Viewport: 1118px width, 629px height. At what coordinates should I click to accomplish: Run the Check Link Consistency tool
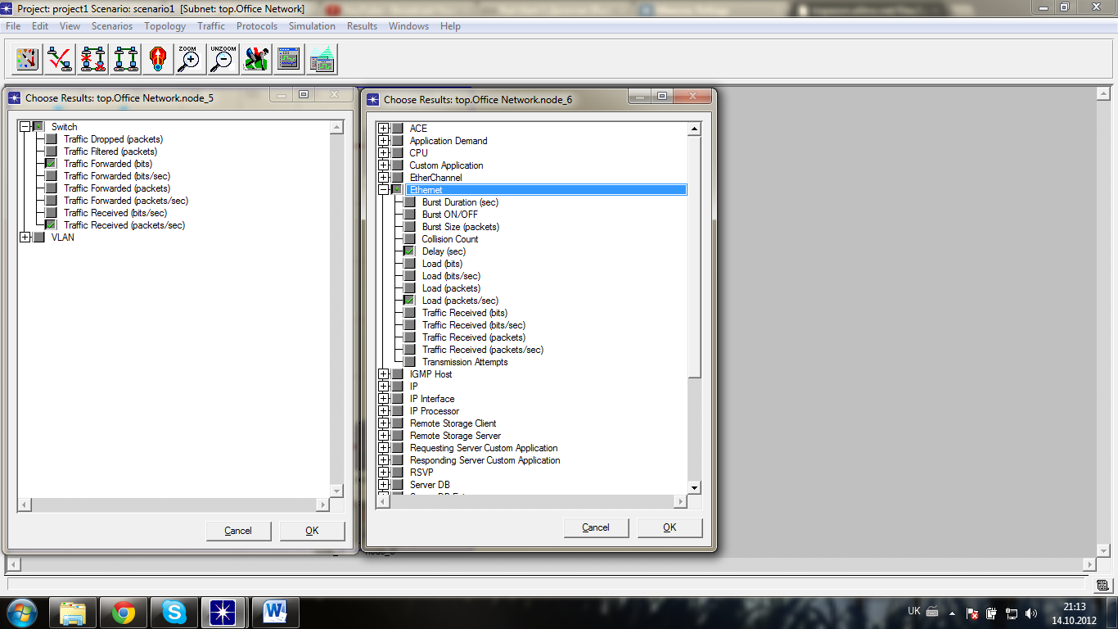[61, 59]
